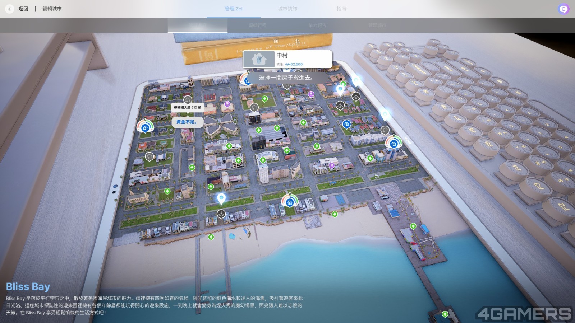Click the 資金不足 message bubble
The image size is (575, 323).
[x=187, y=122]
